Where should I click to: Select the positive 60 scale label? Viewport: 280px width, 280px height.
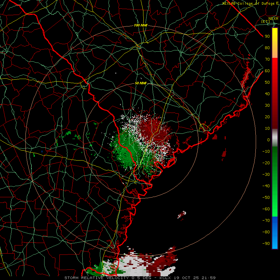click(267, 71)
